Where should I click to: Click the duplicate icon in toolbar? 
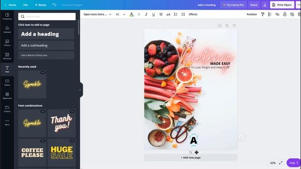click(x=292, y=15)
